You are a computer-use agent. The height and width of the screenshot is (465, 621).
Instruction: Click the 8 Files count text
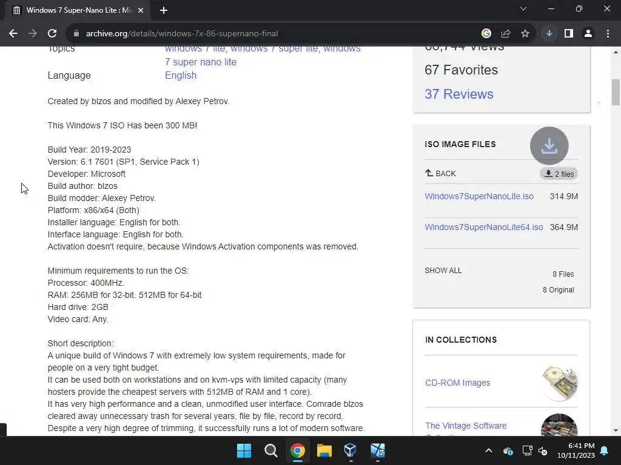(x=563, y=274)
